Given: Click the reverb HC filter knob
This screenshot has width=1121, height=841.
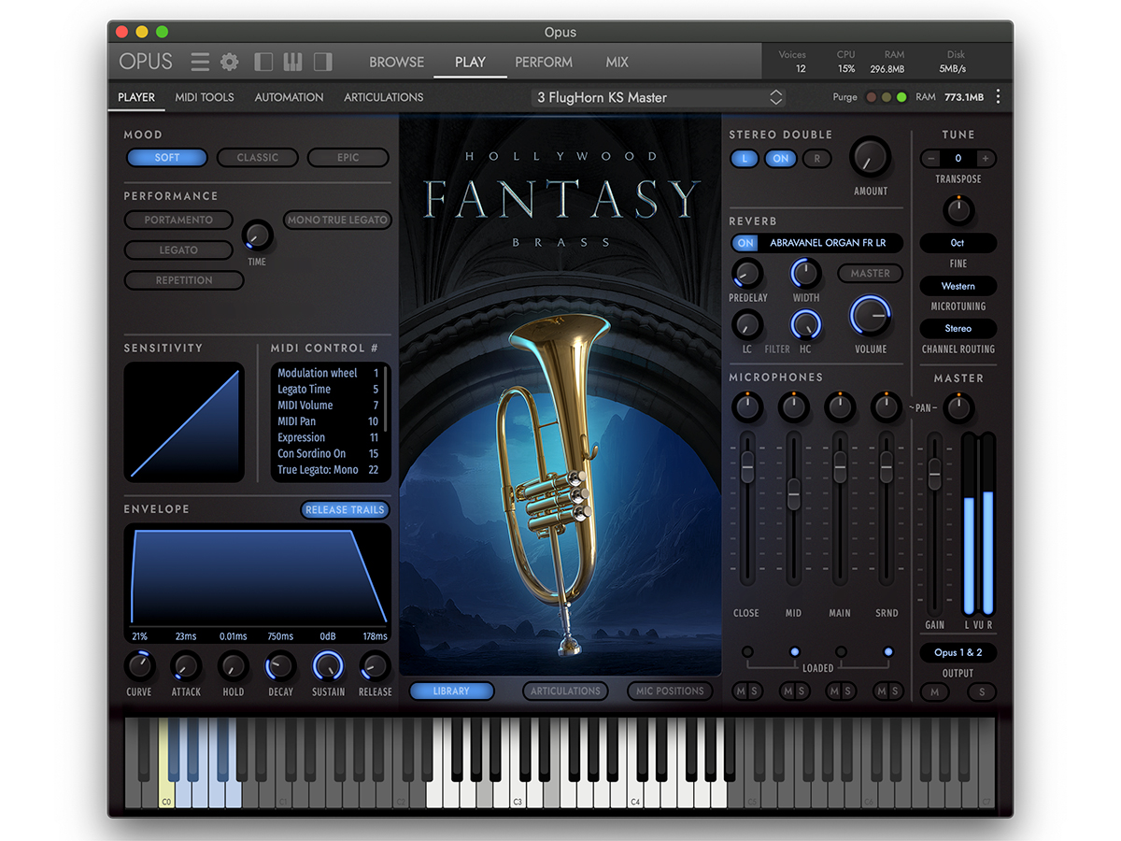Looking at the screenshot, I should pyautogui.click(x=805, y=325).
